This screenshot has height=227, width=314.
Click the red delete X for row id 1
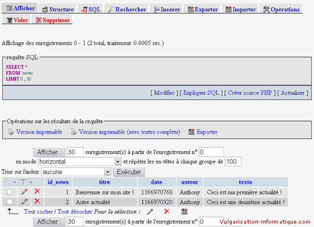(37, 191)
